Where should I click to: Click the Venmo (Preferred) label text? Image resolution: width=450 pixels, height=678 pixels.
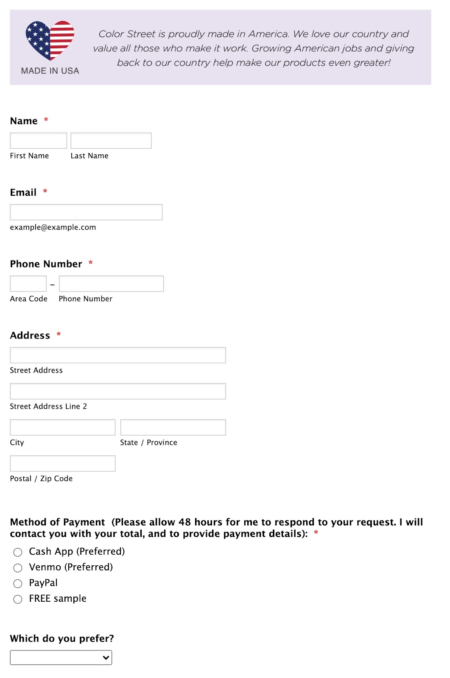(x=71, y=567)
